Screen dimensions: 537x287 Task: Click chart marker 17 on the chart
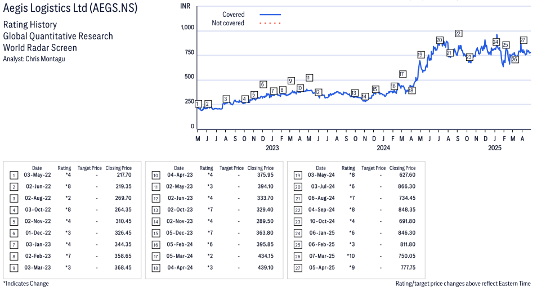coord(402,74)
